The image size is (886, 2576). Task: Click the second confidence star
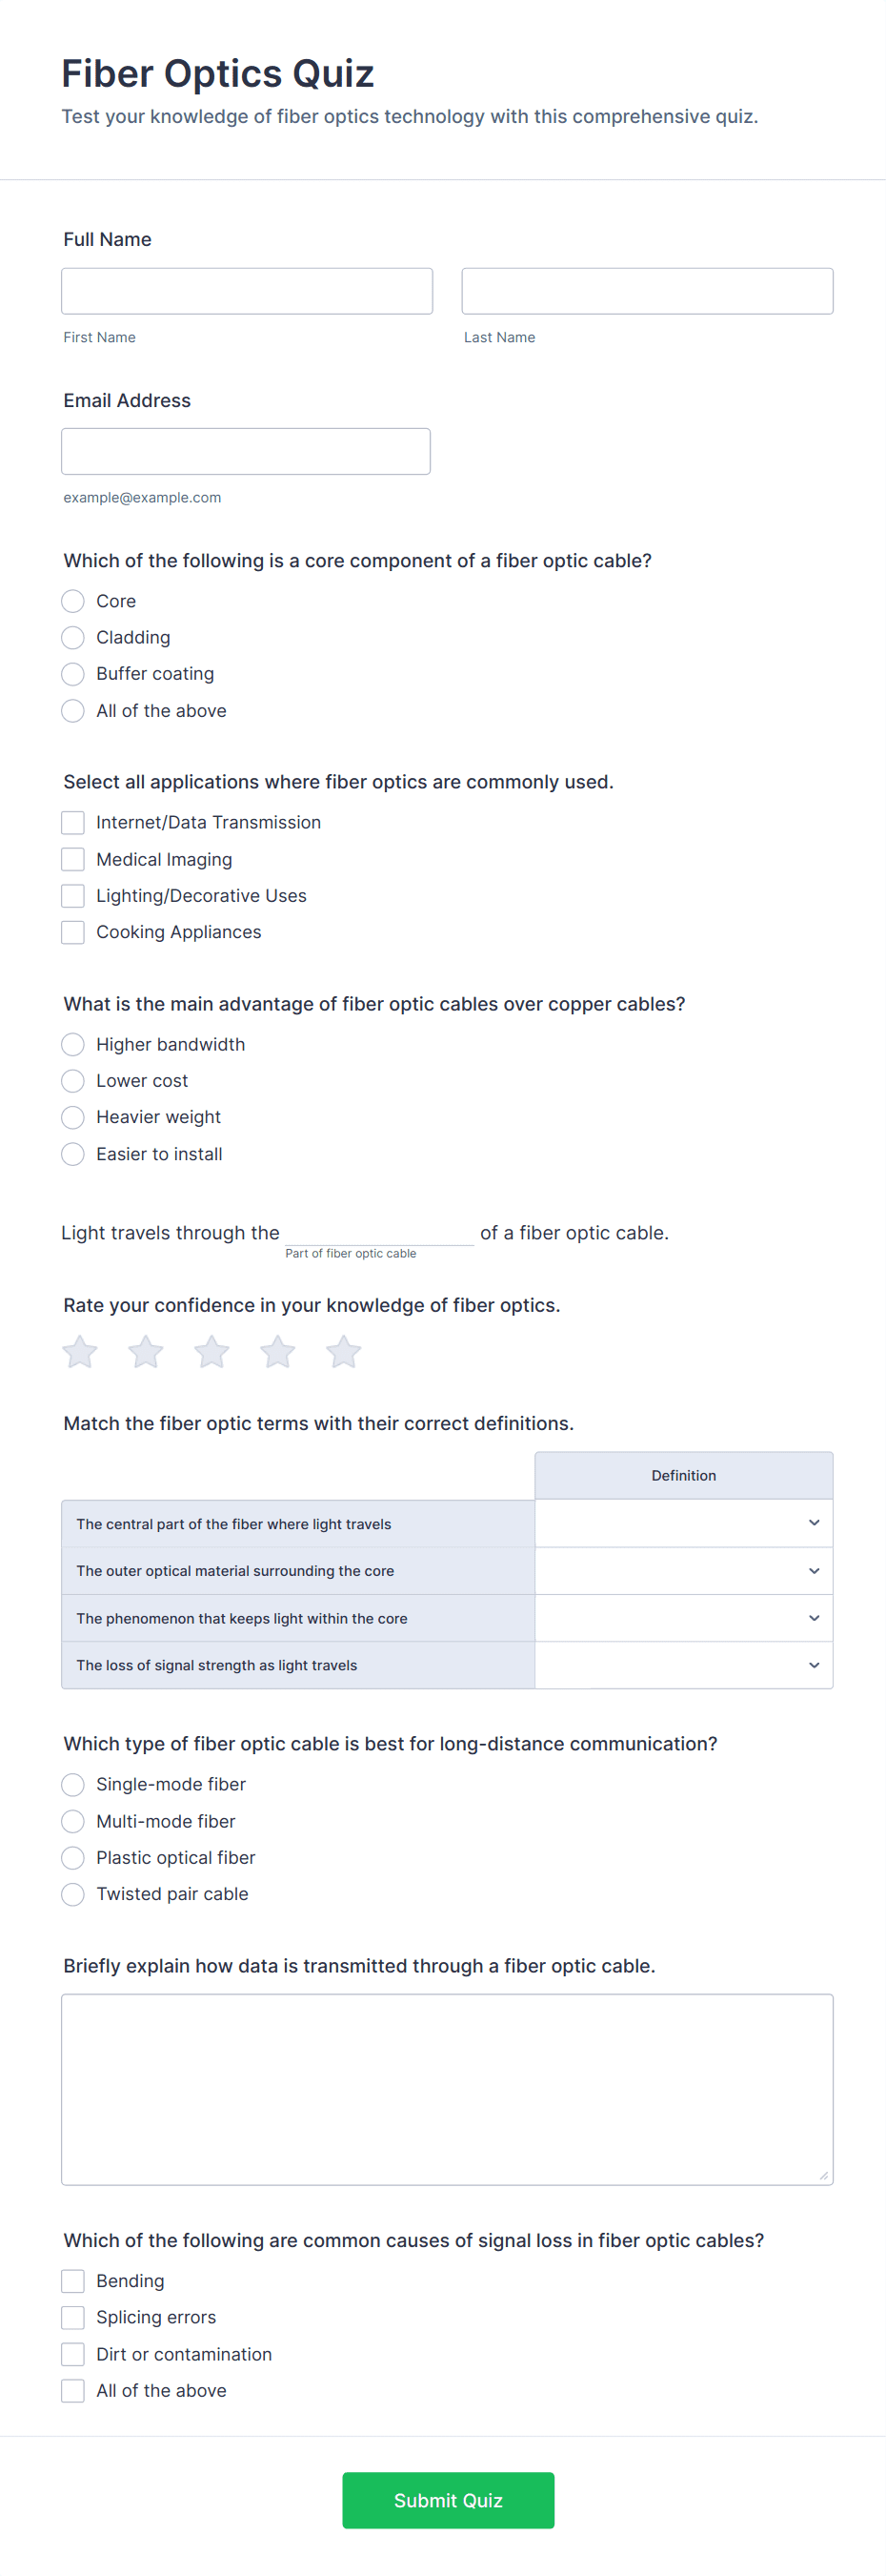tap(146, 1352)
